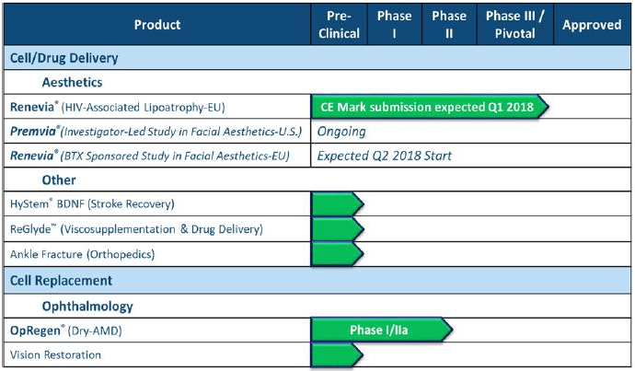Click the Ophthalmology subsection heading
This screenshot has height=371, width=635.
coord(87,306)
